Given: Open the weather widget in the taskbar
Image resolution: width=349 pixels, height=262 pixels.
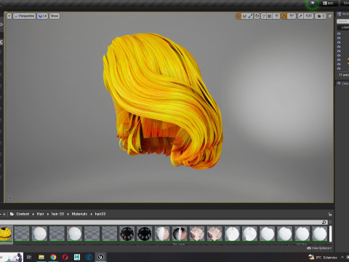Looking at the screenshot, I should 323,257.
